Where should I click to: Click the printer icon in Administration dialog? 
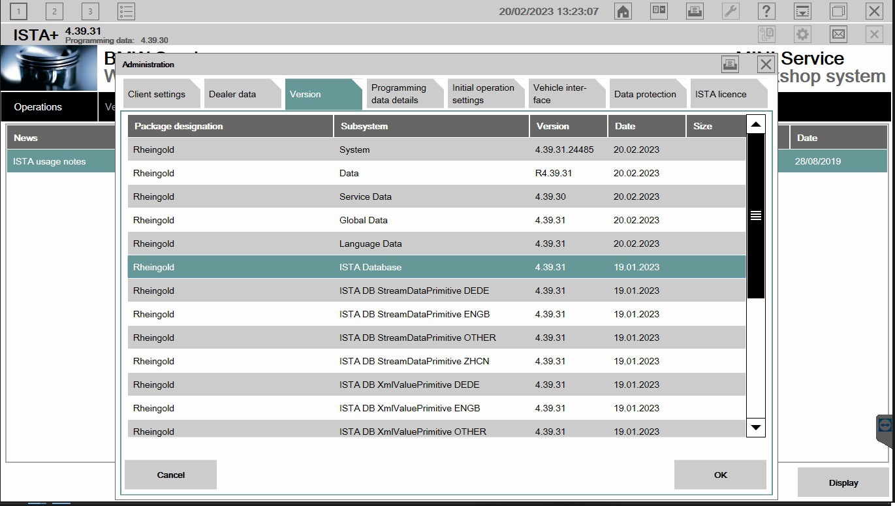(730, 64)
